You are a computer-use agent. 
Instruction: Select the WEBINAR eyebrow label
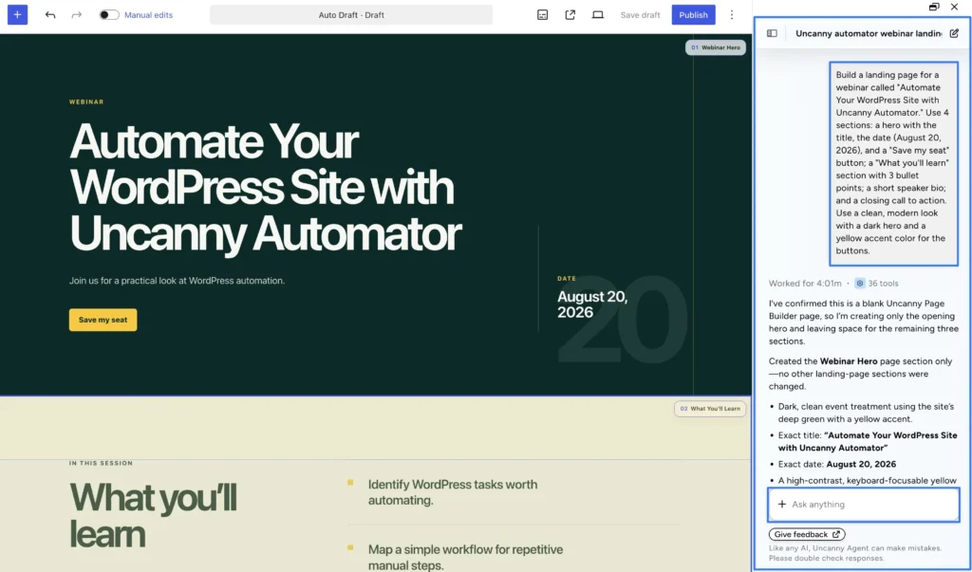tap(86, 101)
